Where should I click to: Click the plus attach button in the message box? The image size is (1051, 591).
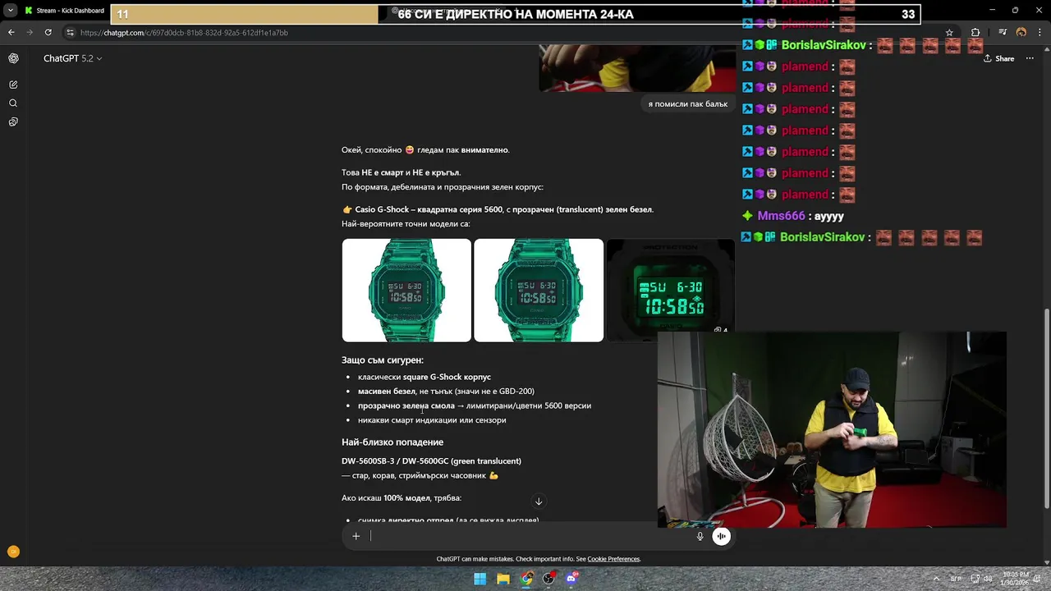(x=356, y=536)
